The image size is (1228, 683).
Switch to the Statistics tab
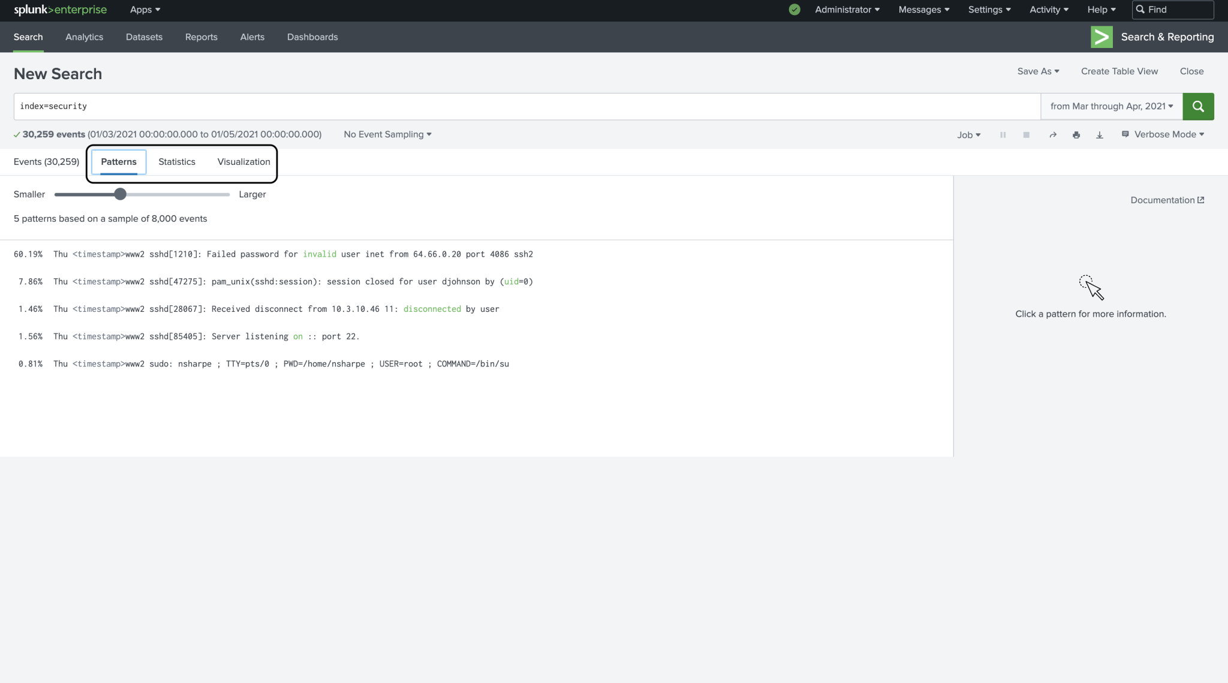[176, 161]
